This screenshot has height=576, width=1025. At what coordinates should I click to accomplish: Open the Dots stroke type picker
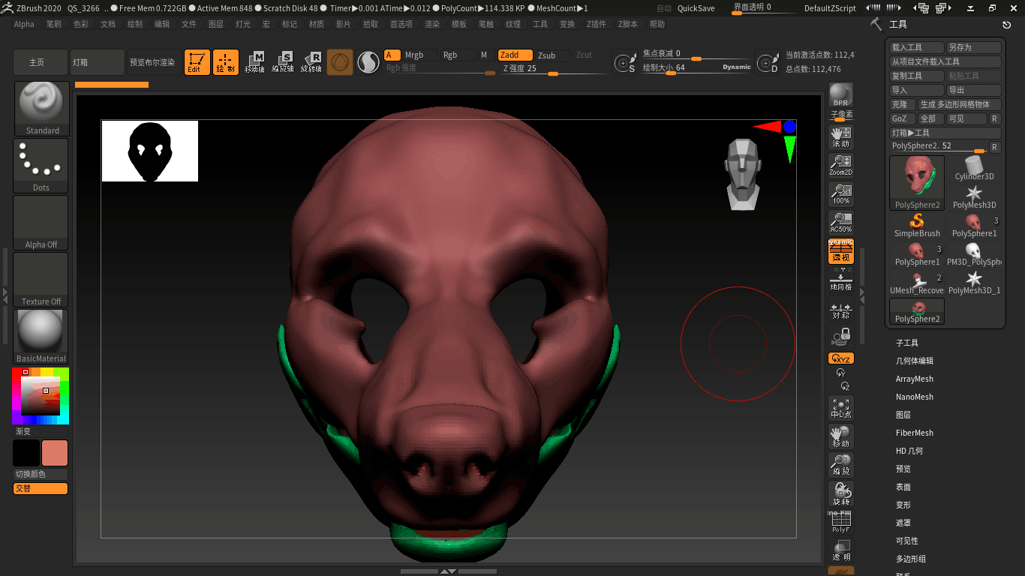pos(41,165)
